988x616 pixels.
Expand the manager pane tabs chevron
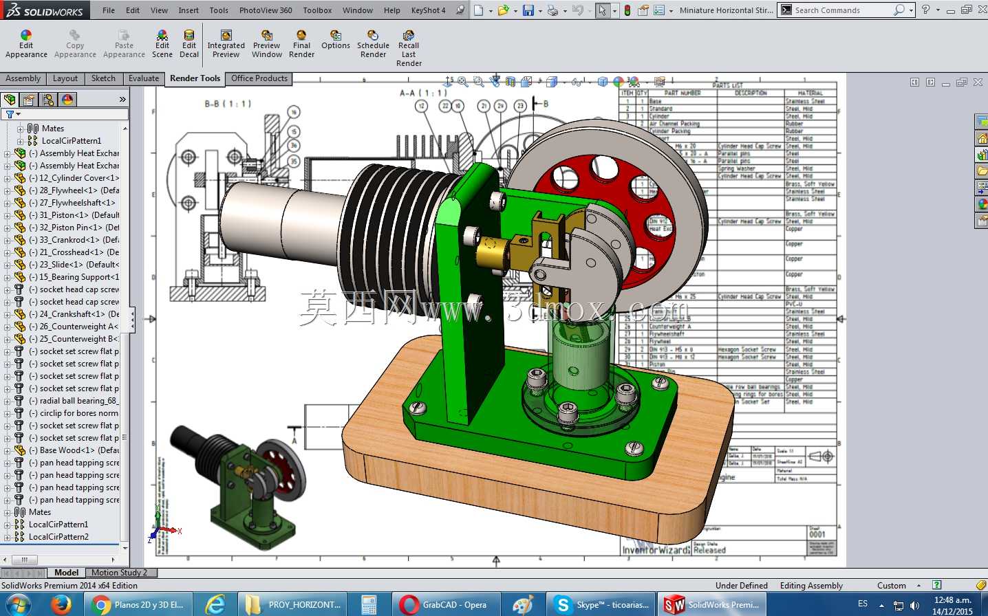[122, 100]
